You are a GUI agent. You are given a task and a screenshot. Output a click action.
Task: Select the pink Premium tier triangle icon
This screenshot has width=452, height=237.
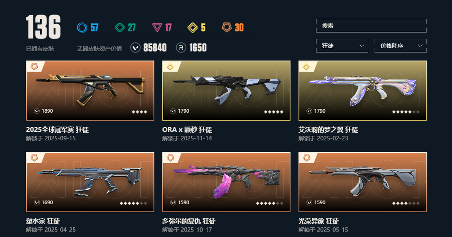[x=157, y=28]
